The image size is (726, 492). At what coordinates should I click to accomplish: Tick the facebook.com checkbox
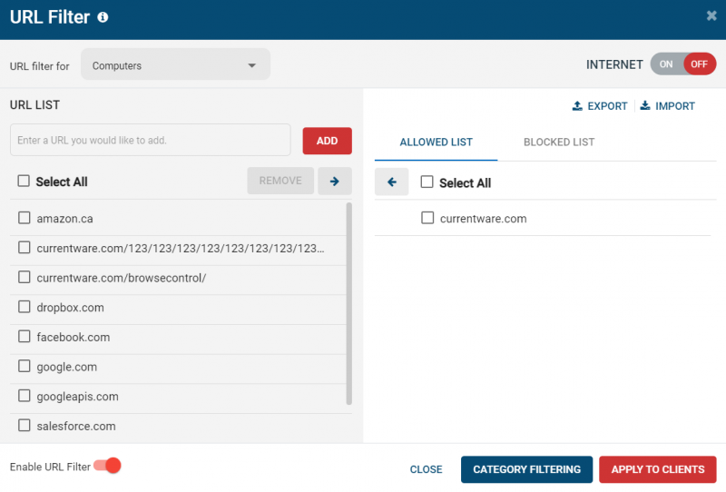[25, 337]
